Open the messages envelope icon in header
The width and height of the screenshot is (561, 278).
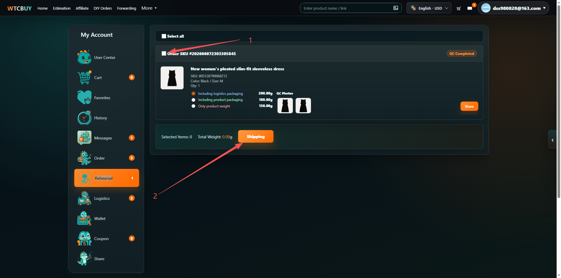click(470, 8)
